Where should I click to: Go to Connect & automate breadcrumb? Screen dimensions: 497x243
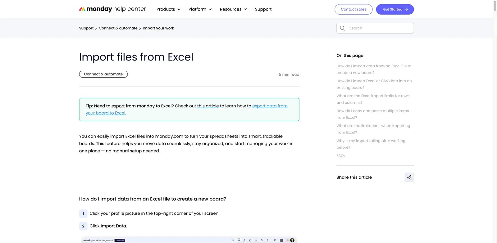click(x=118, y=28)
